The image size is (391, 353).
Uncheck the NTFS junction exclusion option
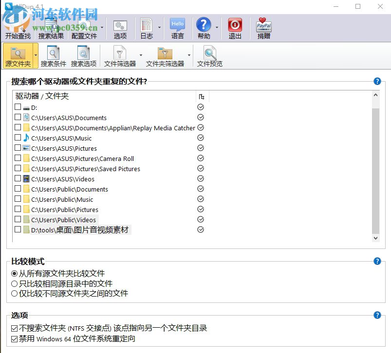pyautogui.click(x=14, y=328)
